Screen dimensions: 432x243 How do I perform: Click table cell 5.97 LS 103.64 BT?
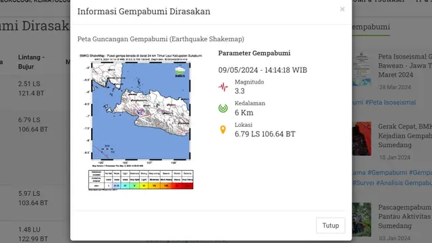coord(33,198)
